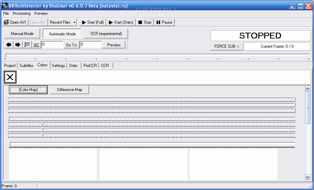The height and width of the screenshot is (190, 314).
Task: Click the set start marker icon
Action: point(27,45)
